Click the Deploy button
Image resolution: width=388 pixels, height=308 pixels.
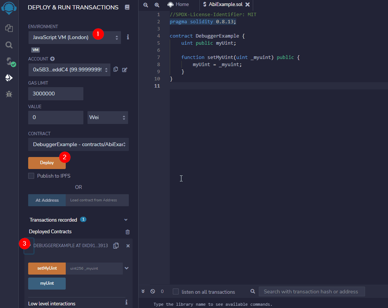(47, 163)
